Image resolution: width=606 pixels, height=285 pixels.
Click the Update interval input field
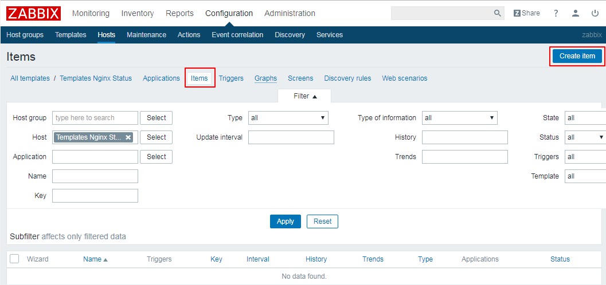click(x=291, y=137)
